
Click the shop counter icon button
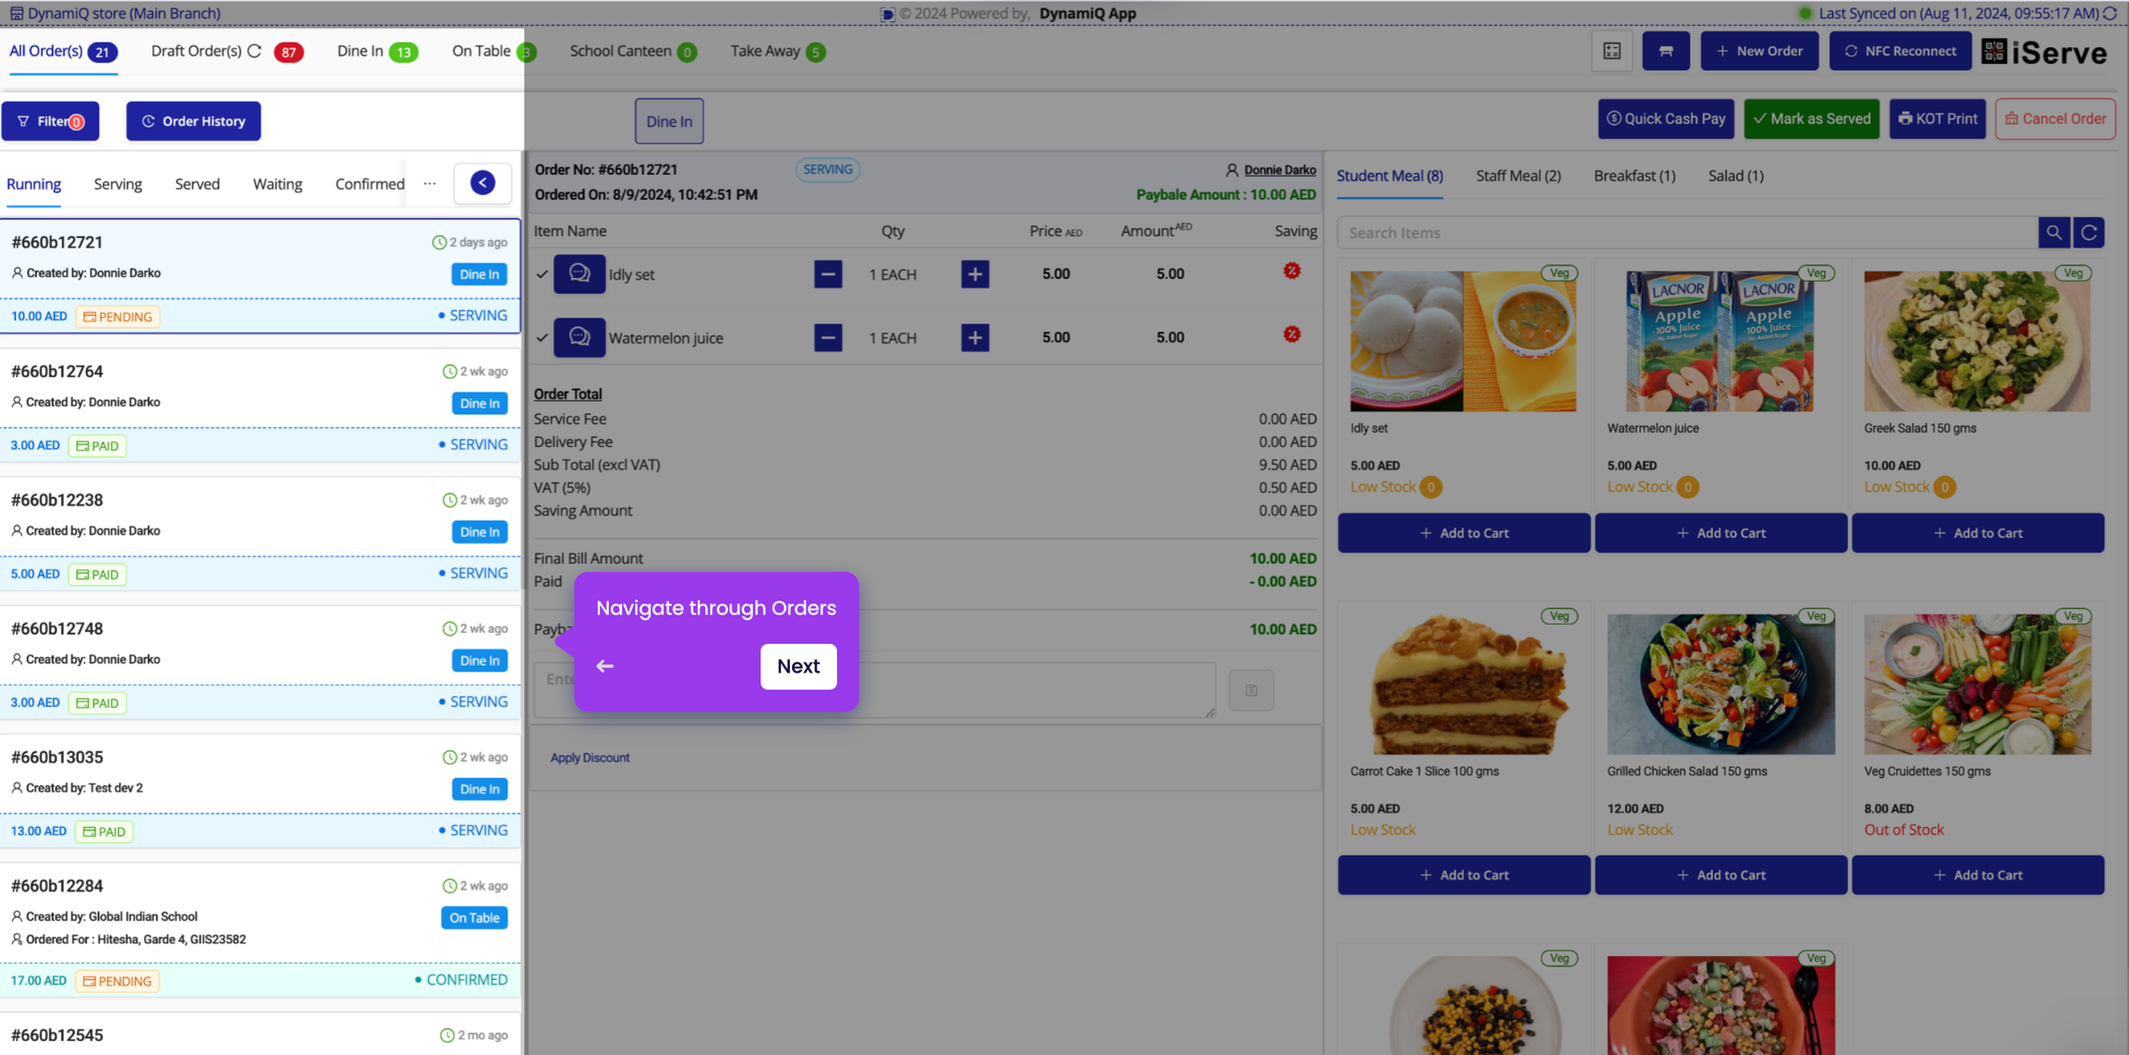click(1665, 51)
